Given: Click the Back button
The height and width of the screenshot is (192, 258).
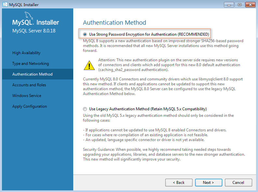Looking at the screenshot, I should click(x=179, y=183).
